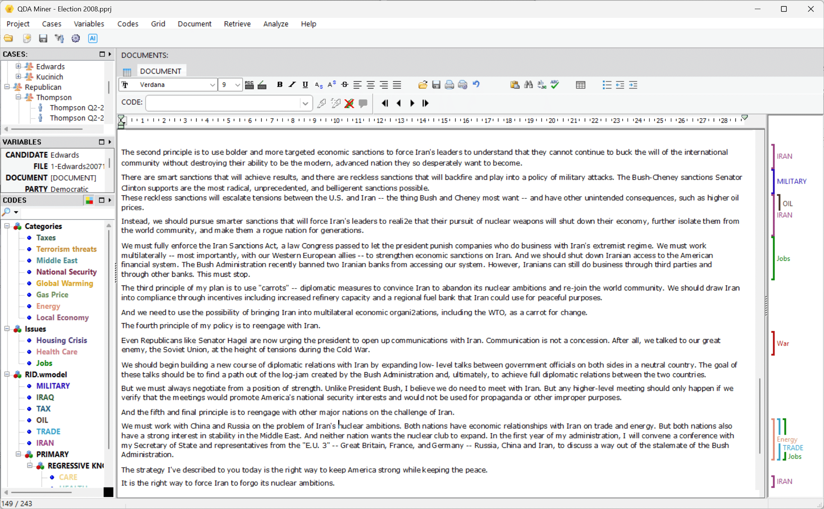Click the MILITARY code mark in margin
Screen dimensions: 824x509
coord(791,181)
